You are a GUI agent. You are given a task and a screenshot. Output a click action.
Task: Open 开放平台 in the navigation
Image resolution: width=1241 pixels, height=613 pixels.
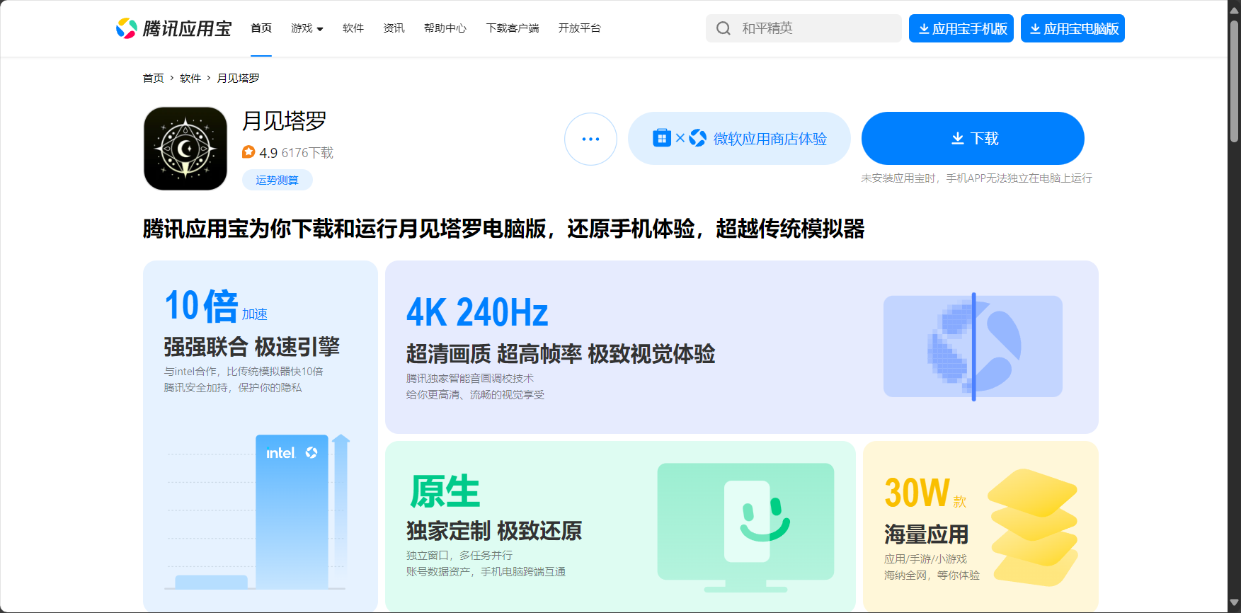[580, 28]
